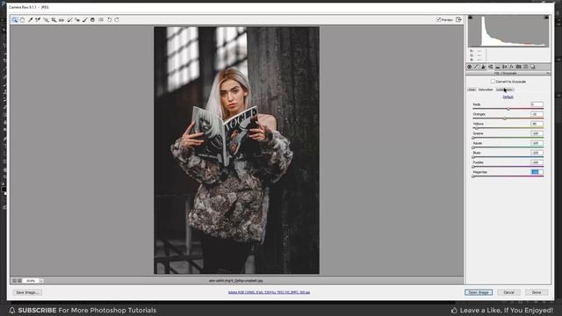Image resolution: width=562 pixels, height=316 pixels.
Task: Select the Red Eye Removal tool
Action: [x=77, y=20]
